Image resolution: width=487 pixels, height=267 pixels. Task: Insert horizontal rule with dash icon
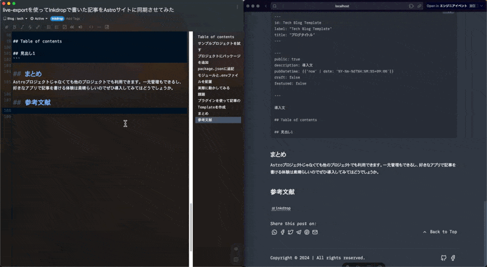click(99, 27)
